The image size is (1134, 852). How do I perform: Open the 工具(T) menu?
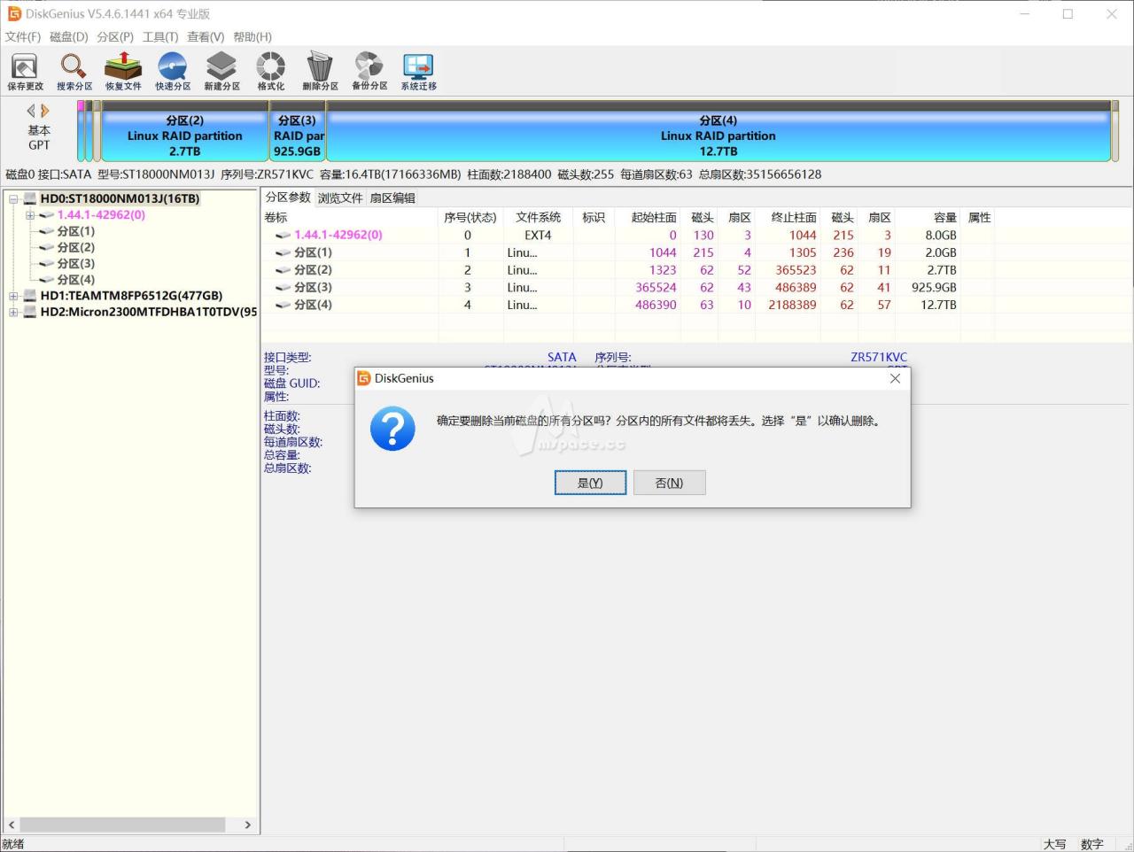(x=160, y=37)
